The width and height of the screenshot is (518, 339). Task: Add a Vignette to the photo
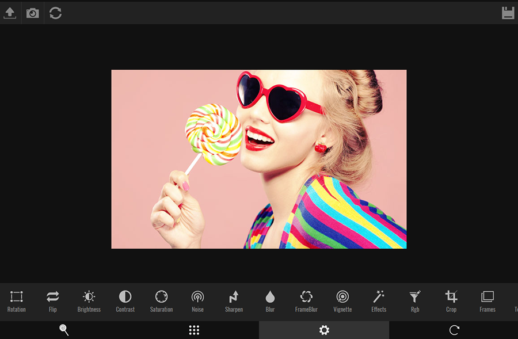(342, 299)
